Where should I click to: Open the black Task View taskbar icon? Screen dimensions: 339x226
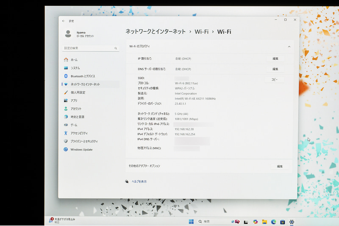[246, 222]
